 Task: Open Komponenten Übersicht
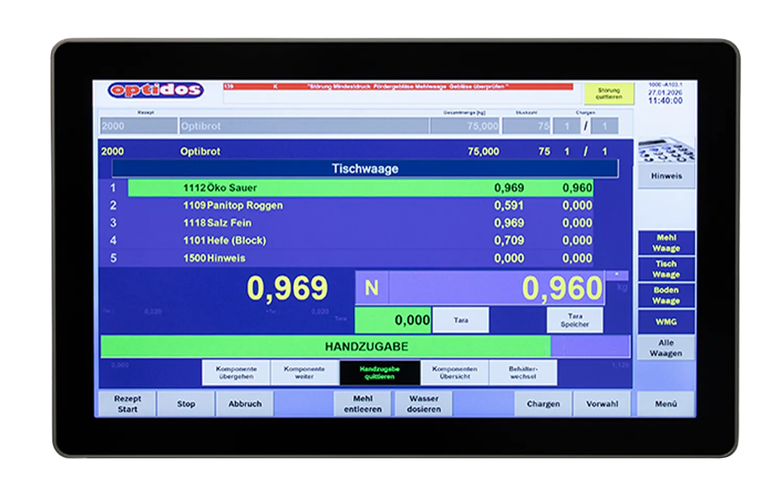[455, 373]
